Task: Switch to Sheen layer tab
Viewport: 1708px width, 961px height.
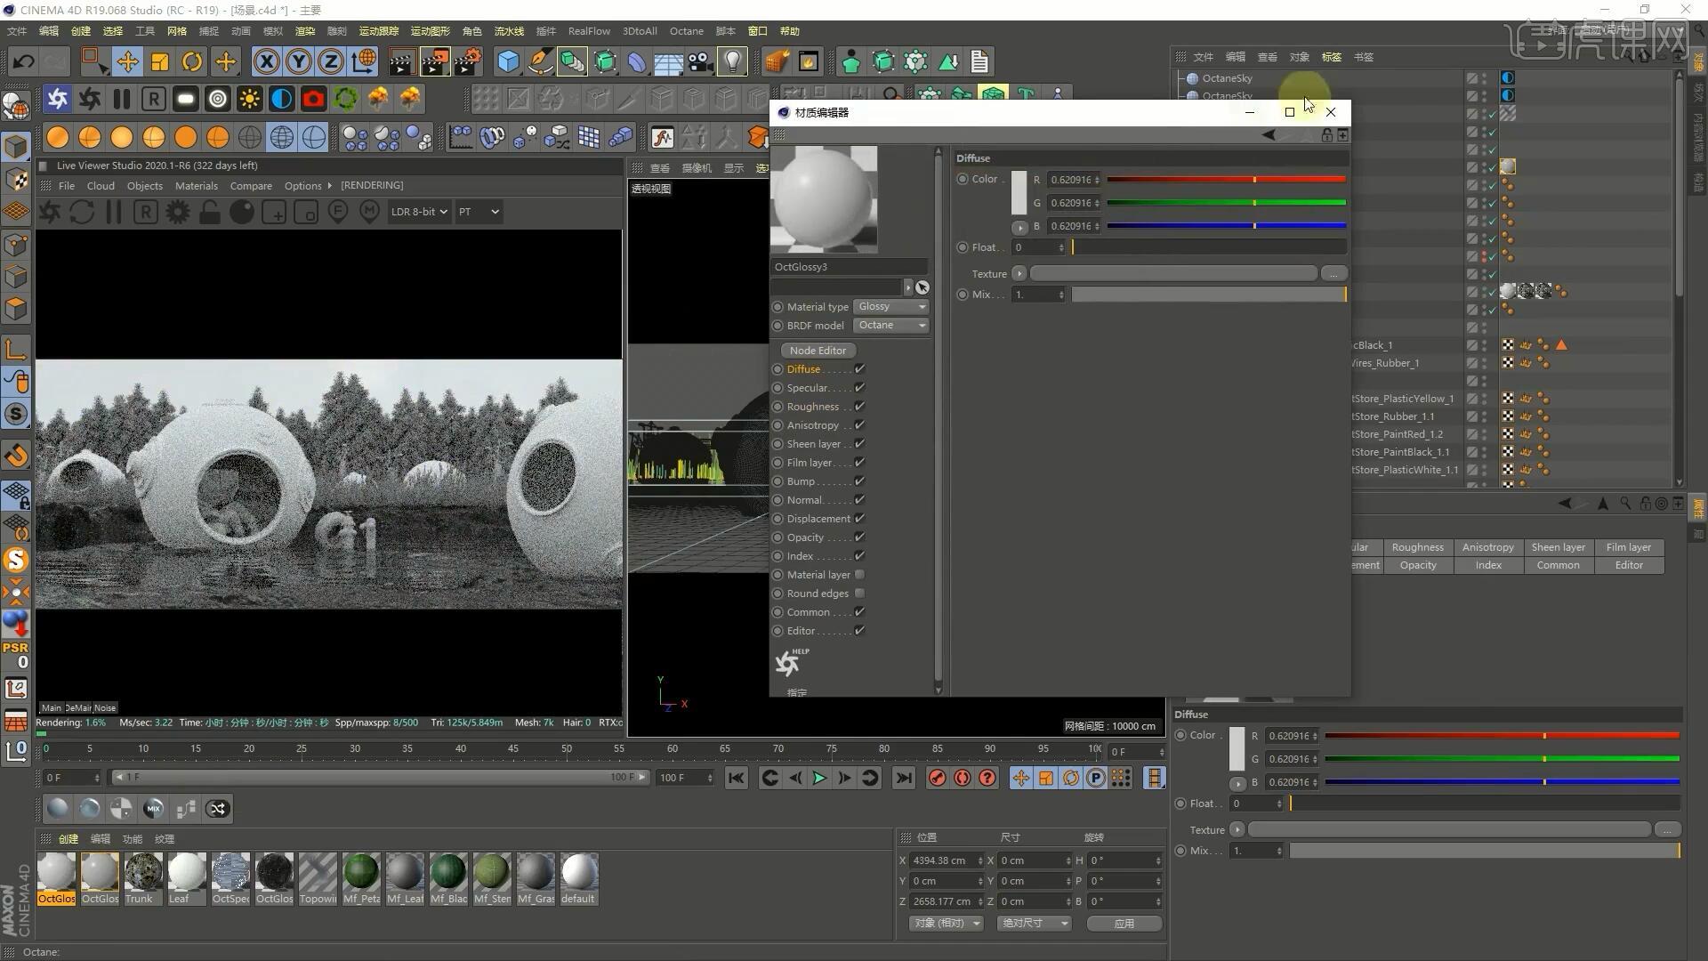Action: 1558,547
